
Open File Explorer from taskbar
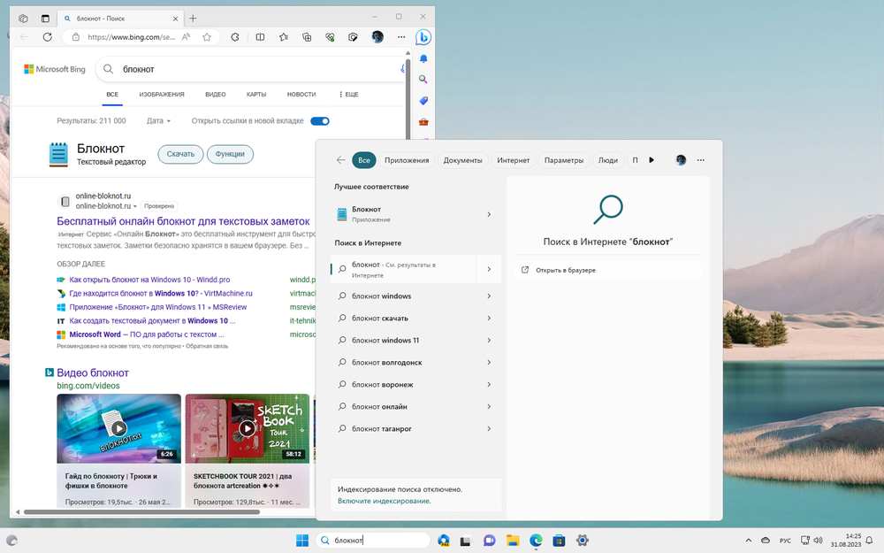pyautogui.click(x=513, y=541)
